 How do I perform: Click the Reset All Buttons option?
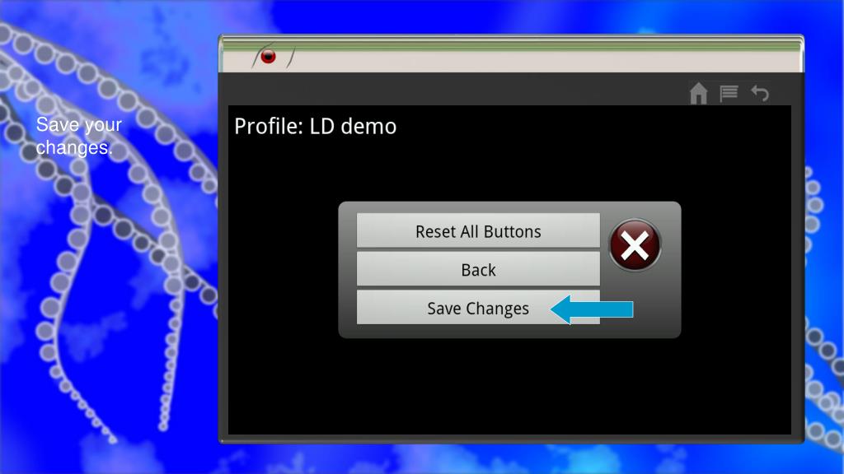pyautogui.click(x=478, y=230)
